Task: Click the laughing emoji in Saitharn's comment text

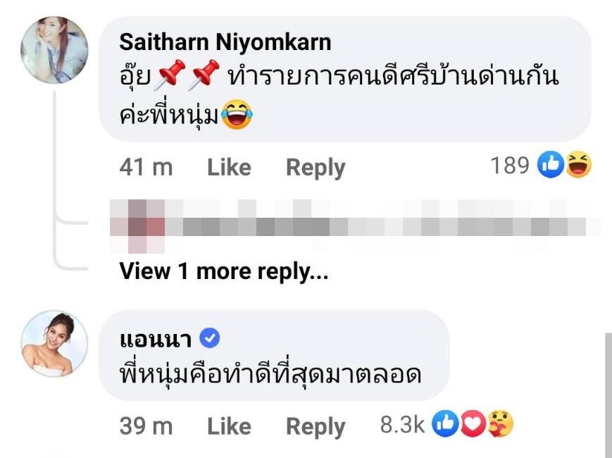Action: point(236,116)
